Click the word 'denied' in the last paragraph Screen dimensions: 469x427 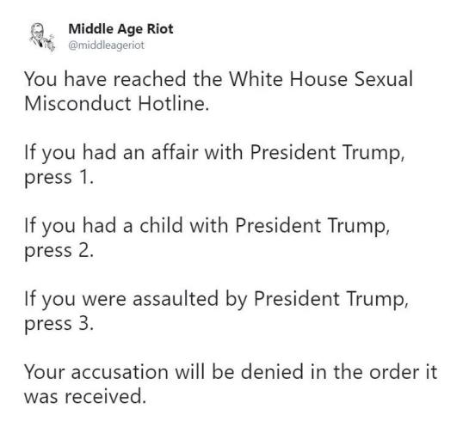coord(272,372)
